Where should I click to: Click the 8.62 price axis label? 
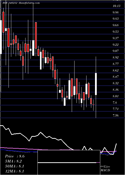click(x=115, y=71)
